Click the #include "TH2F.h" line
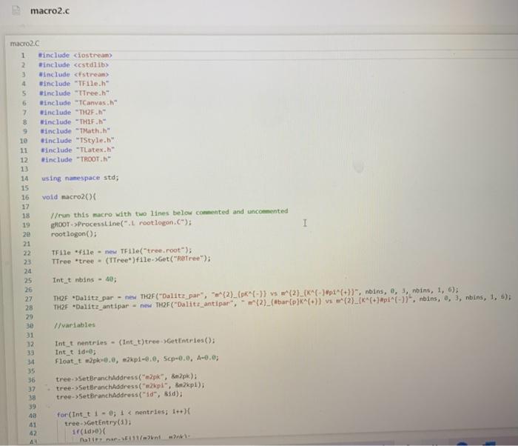The width and height of the screenshot is (518, 446). tap(73, 113)
